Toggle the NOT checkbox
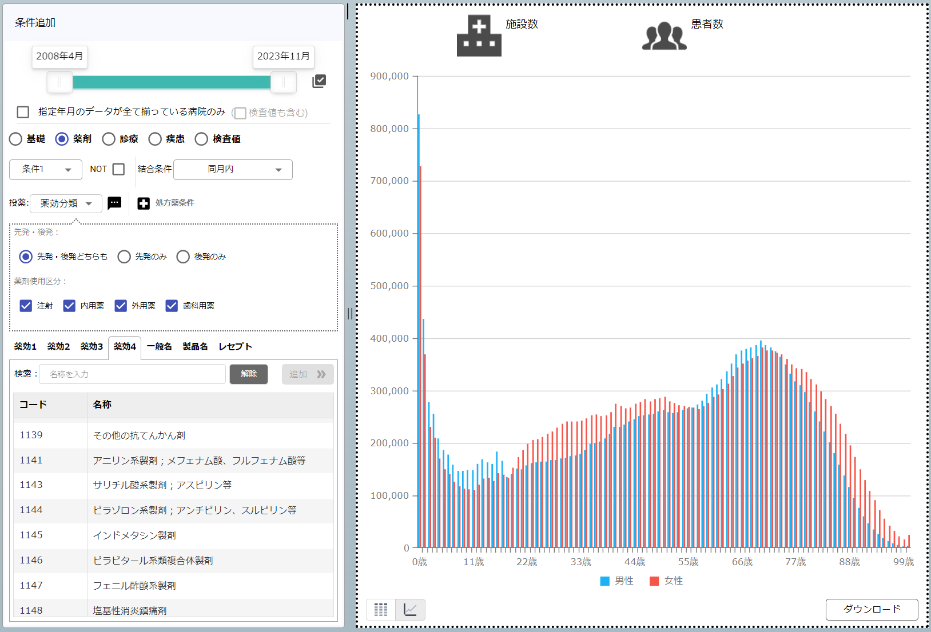931x632 pixels. 118,169
